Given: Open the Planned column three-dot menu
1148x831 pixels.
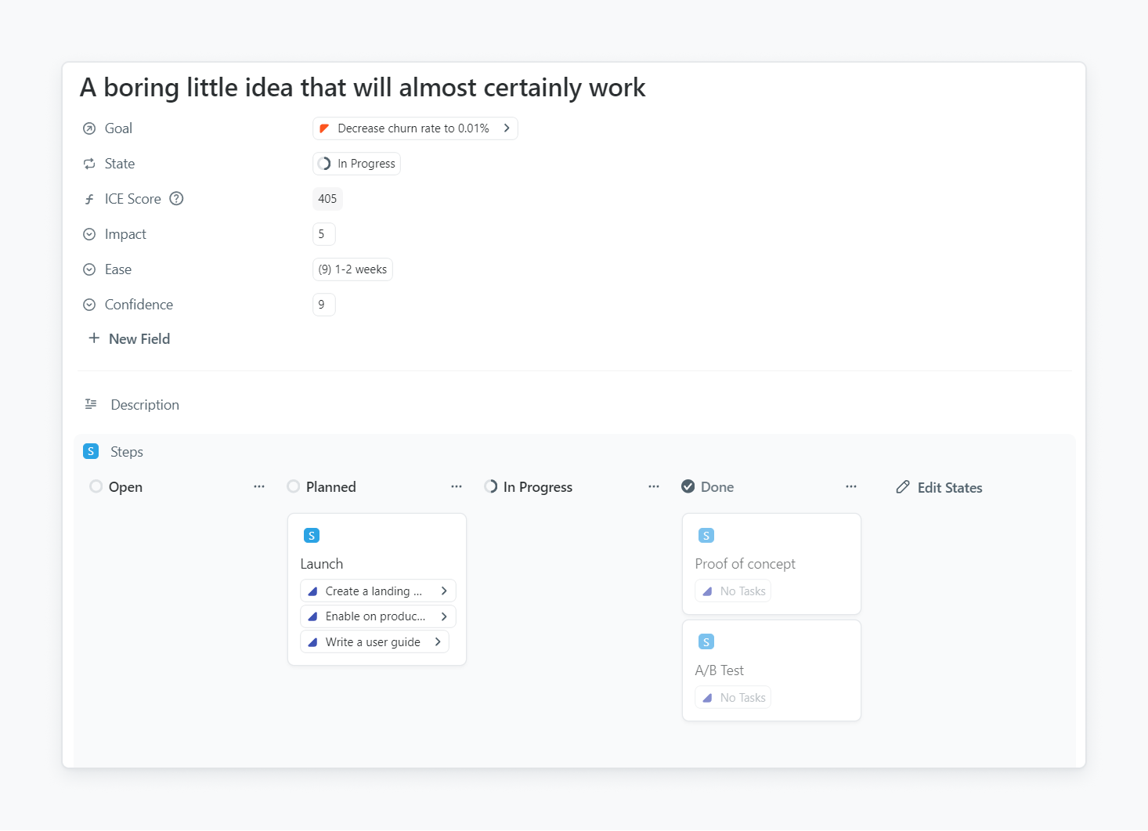Looking at the screenshot, I should coord(457,487).
